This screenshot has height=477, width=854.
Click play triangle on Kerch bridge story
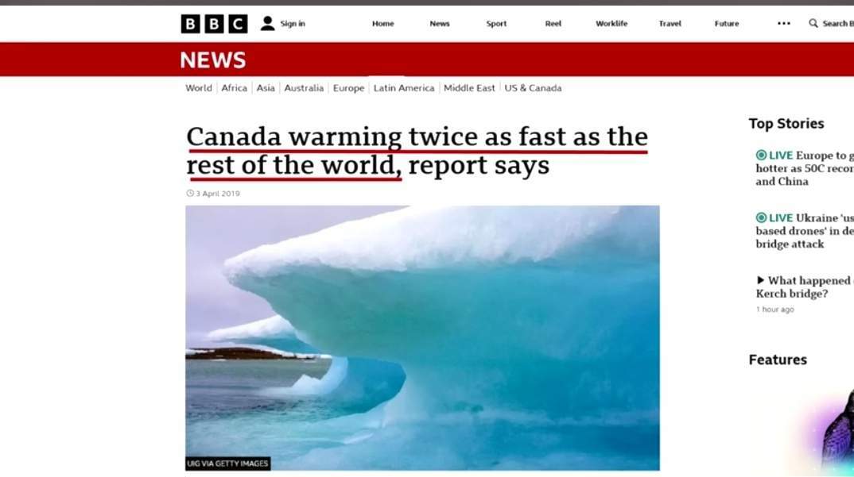coord(760,280)
